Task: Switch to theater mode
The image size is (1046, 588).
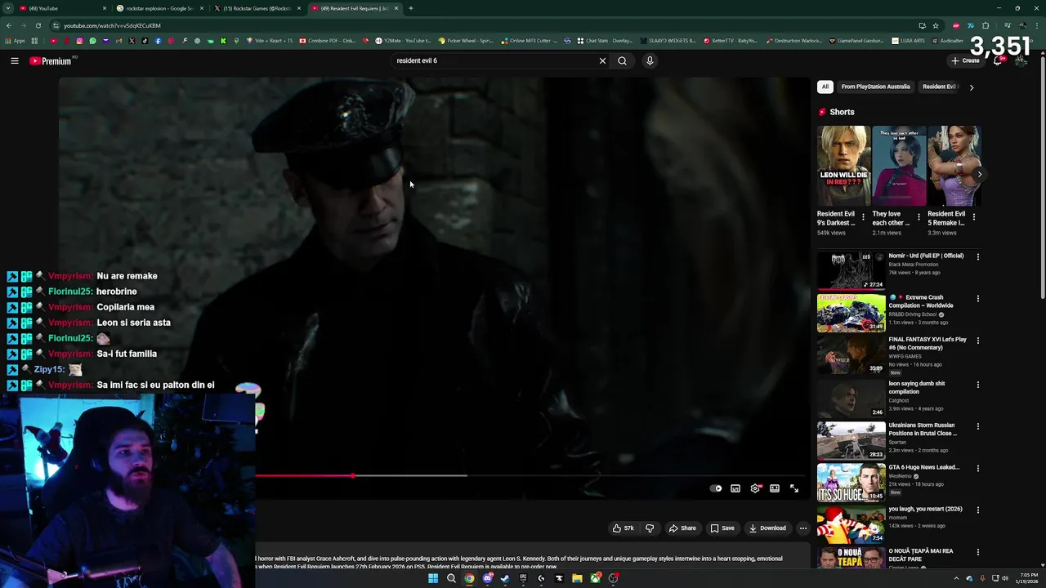Action: (x=775, y=488)
